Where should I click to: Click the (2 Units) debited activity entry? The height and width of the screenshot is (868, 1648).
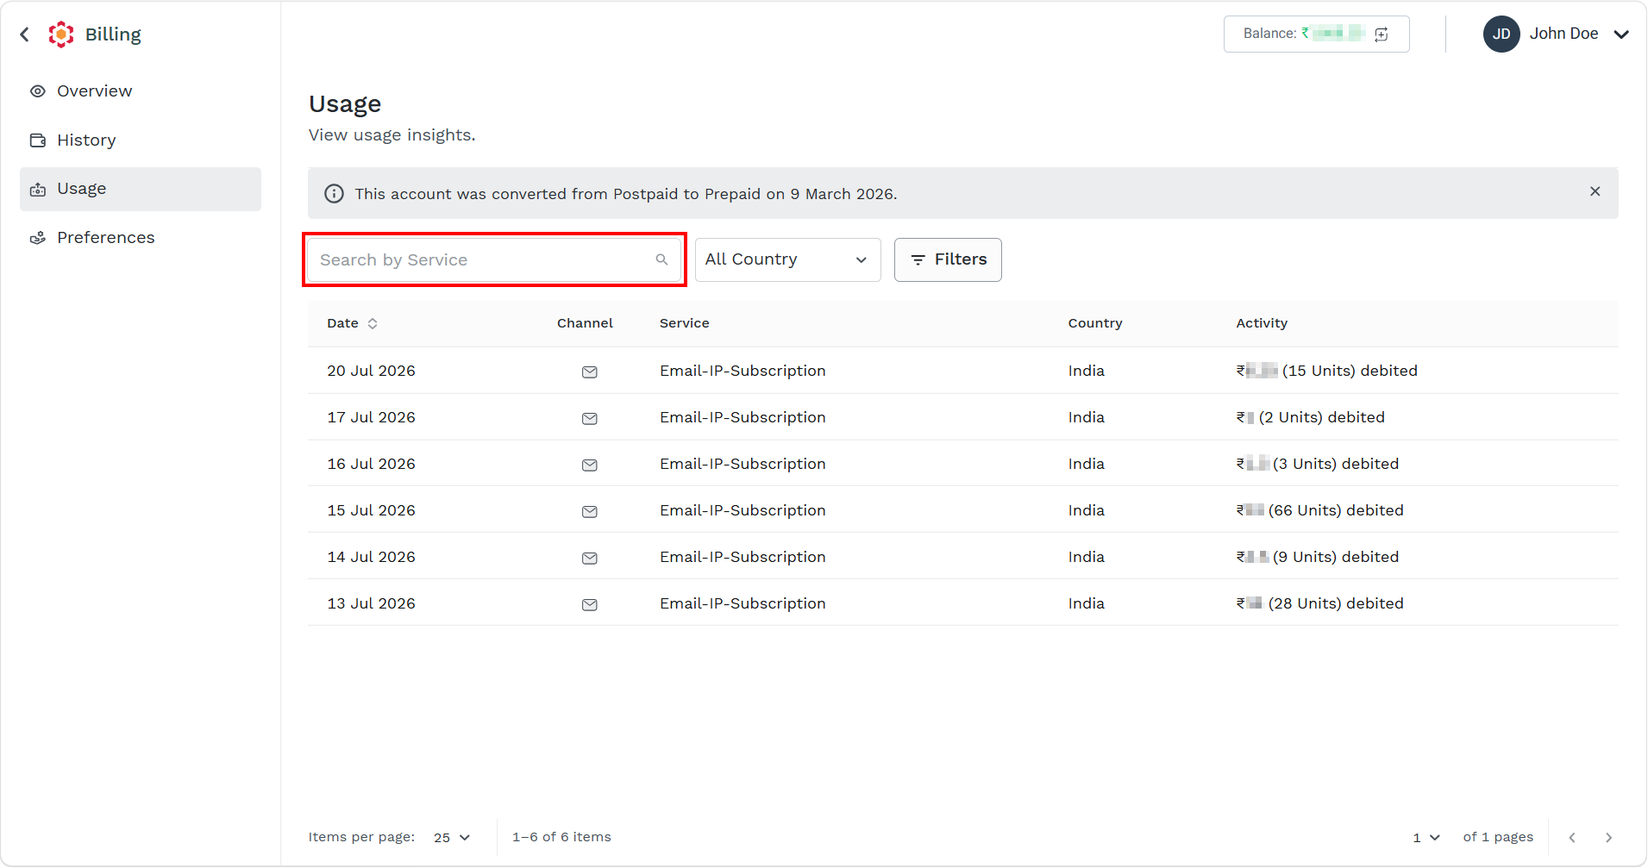point(1311,417)
